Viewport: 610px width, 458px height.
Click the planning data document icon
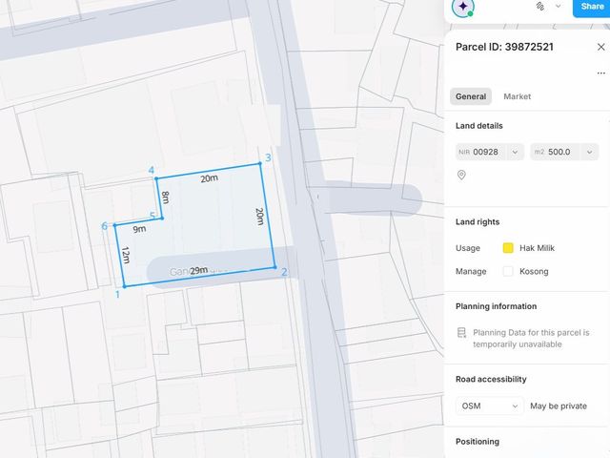click(461, 333)
